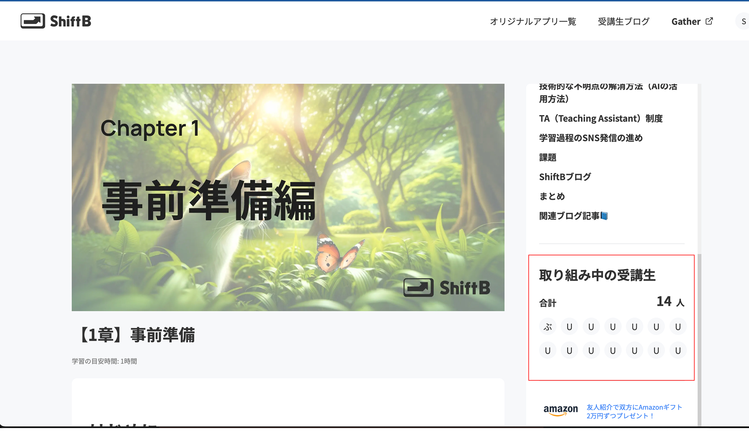Open ShiftBブログ in table of contents

[565, 177]
